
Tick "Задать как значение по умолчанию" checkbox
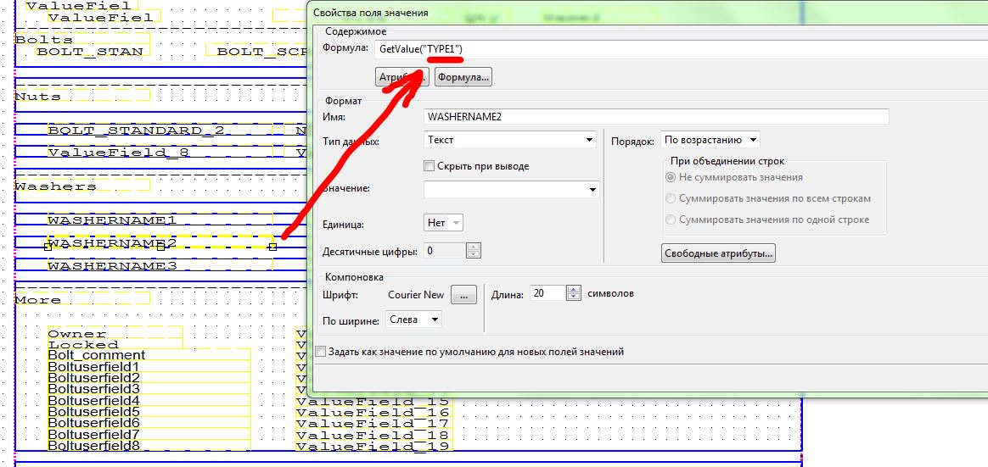point(320,351)
